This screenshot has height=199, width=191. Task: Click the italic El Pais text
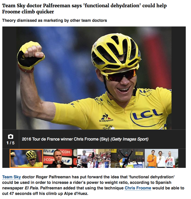(x=31, y=188)
